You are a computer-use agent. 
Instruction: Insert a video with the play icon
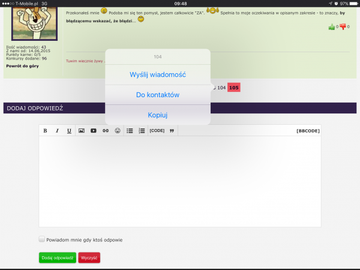[93, 131]
